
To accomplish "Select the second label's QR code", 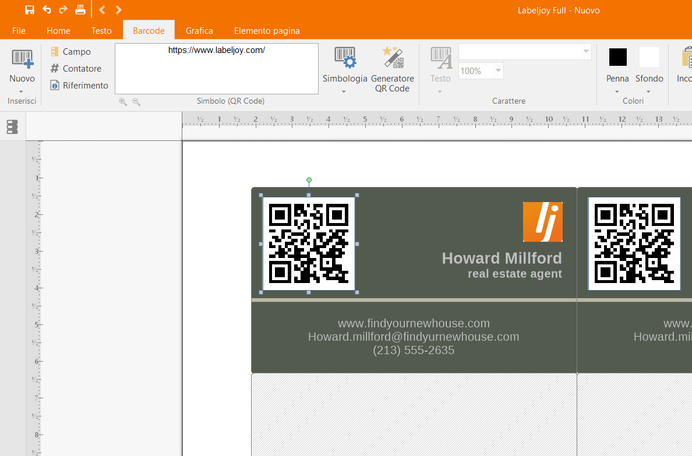I will click(x=634, y=243).
